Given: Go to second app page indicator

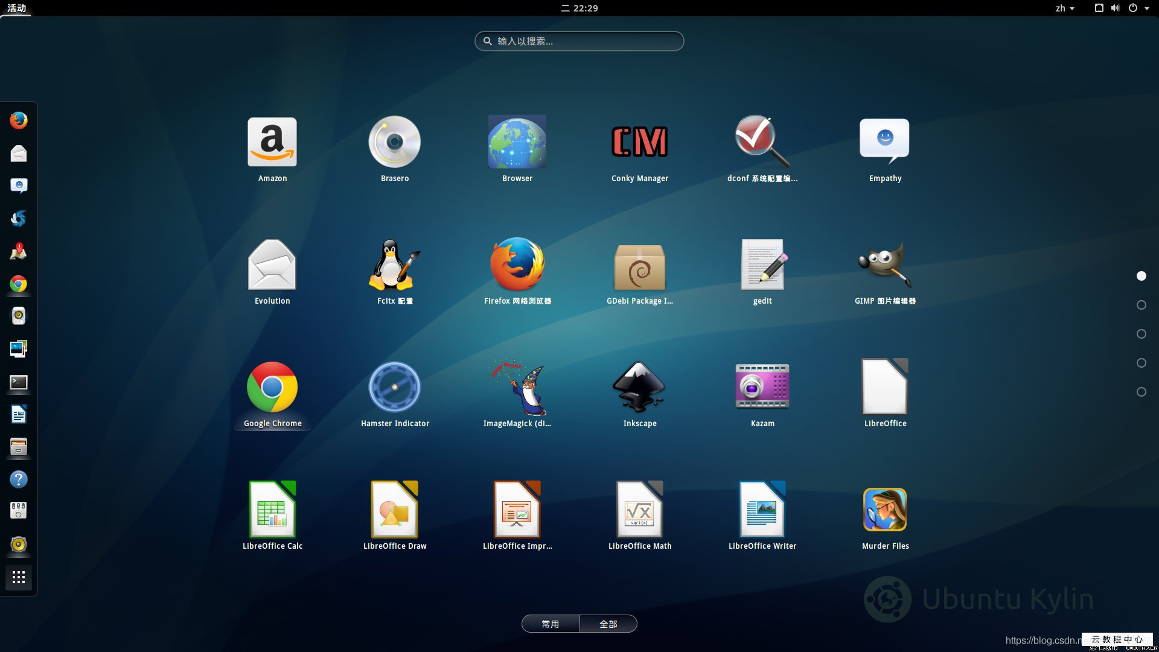Looking at the screenshot, I should tap(1141, 305).
